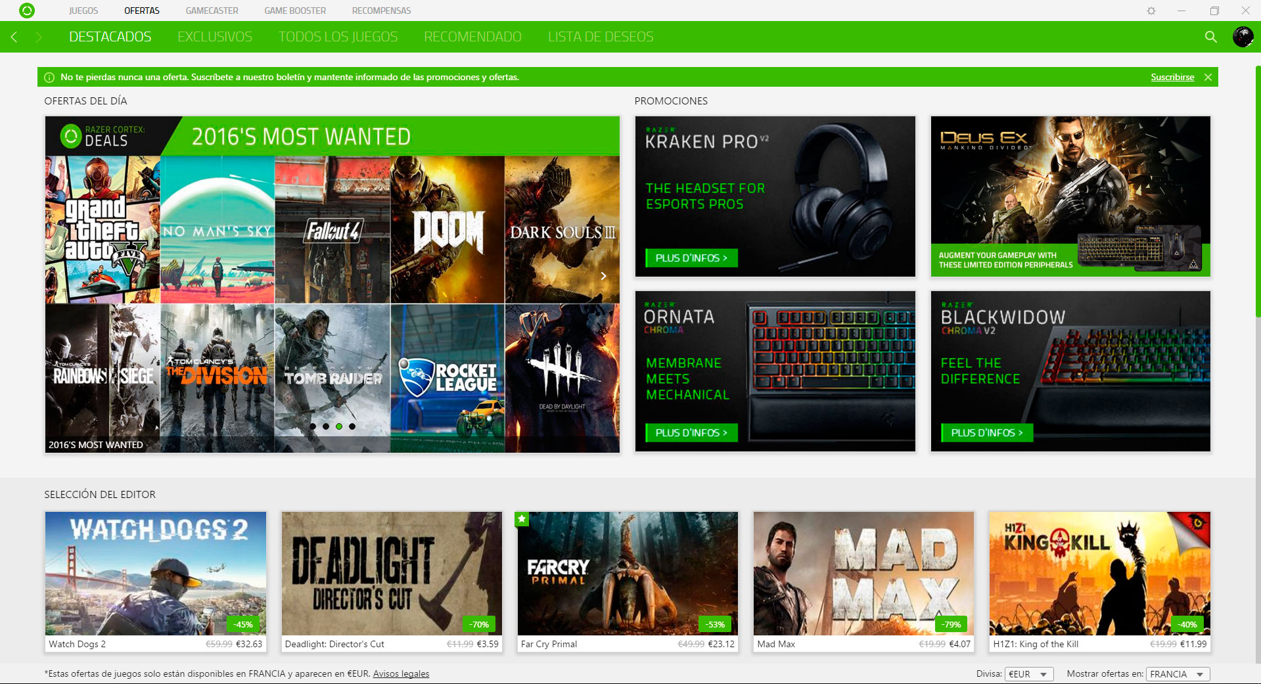Open the Rocket League cover
Viewport: 1261px width, 684px height.
[x=447, y=378]
